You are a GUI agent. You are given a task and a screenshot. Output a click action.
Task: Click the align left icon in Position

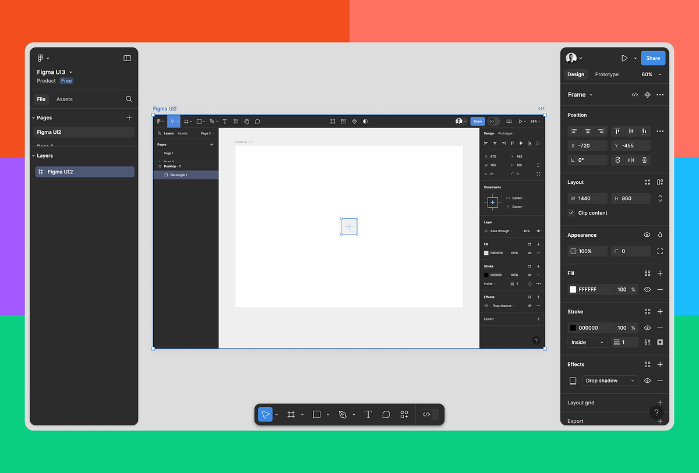pyautogui.click(x=574, y=131)
